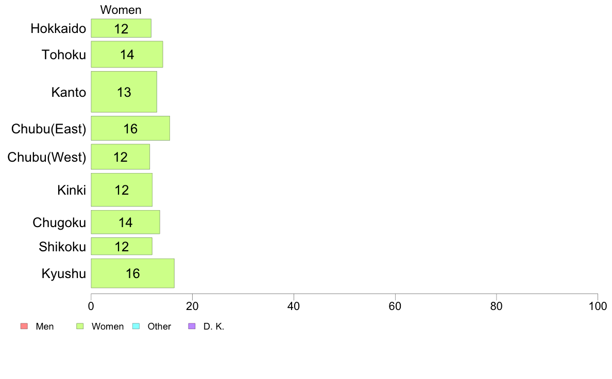Click the 100 axis tick label

(x=598, y=306)
